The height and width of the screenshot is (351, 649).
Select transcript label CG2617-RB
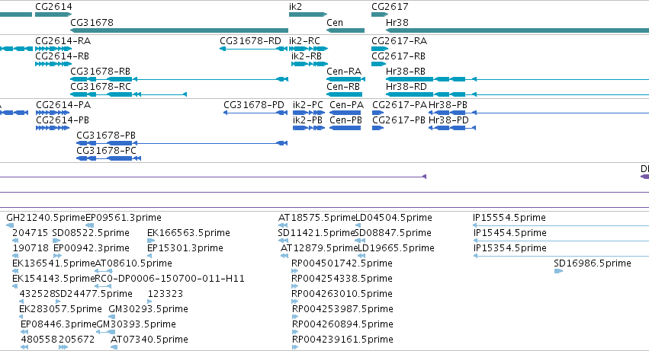tap(399, 56)
